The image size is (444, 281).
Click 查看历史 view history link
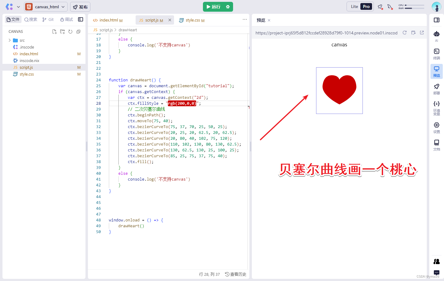click(236, 274)
